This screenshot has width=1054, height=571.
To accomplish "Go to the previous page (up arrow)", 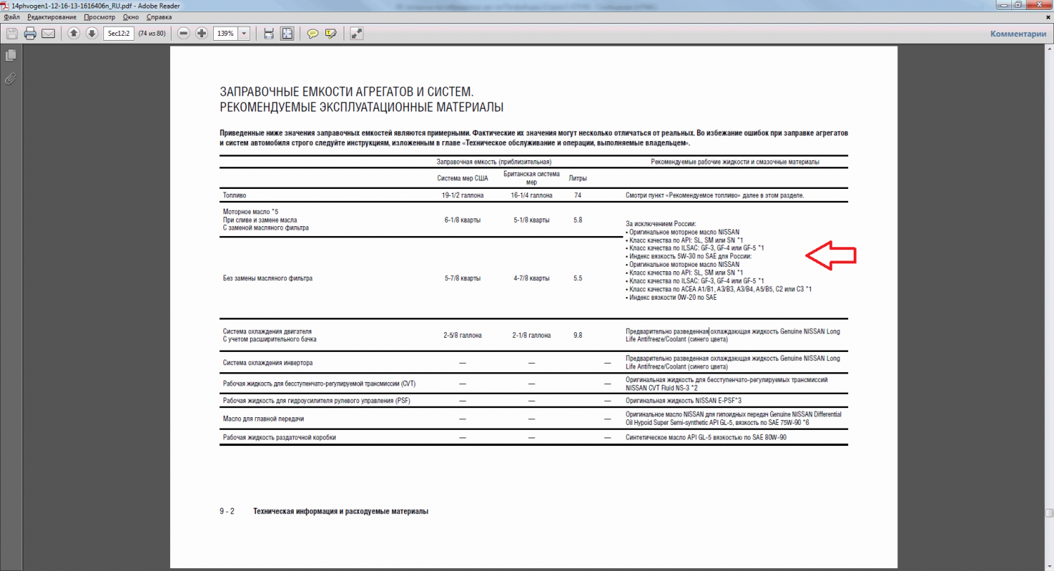I will [74, 33].
